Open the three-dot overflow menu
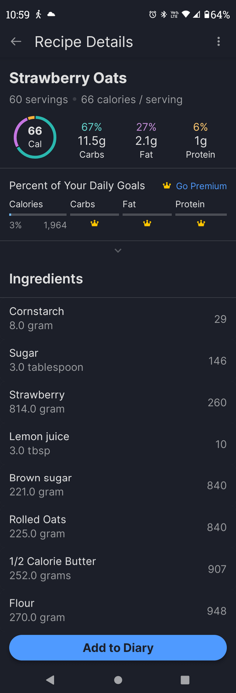Image resolution: width=236 pixels, height=693 pixels. click(x=219, y=42)
